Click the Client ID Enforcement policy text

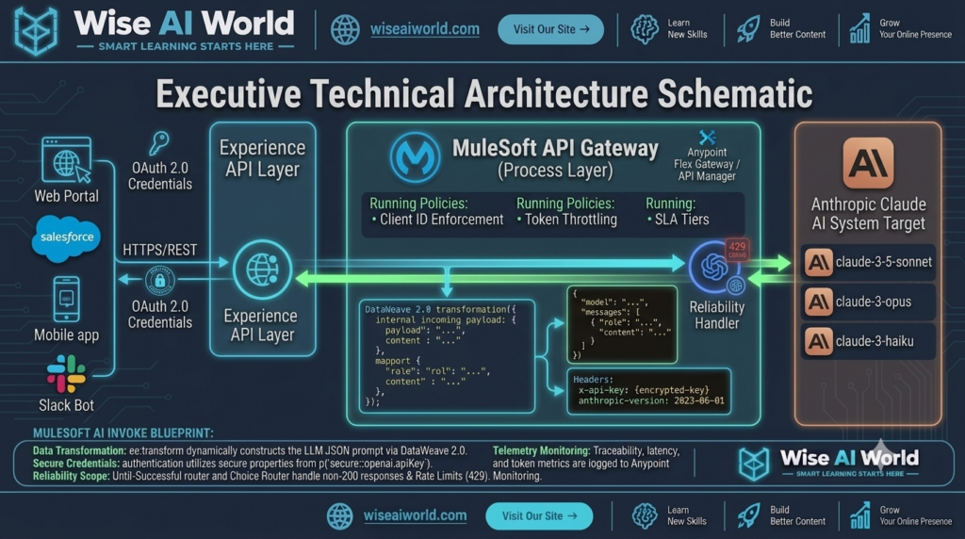(441, 220)
